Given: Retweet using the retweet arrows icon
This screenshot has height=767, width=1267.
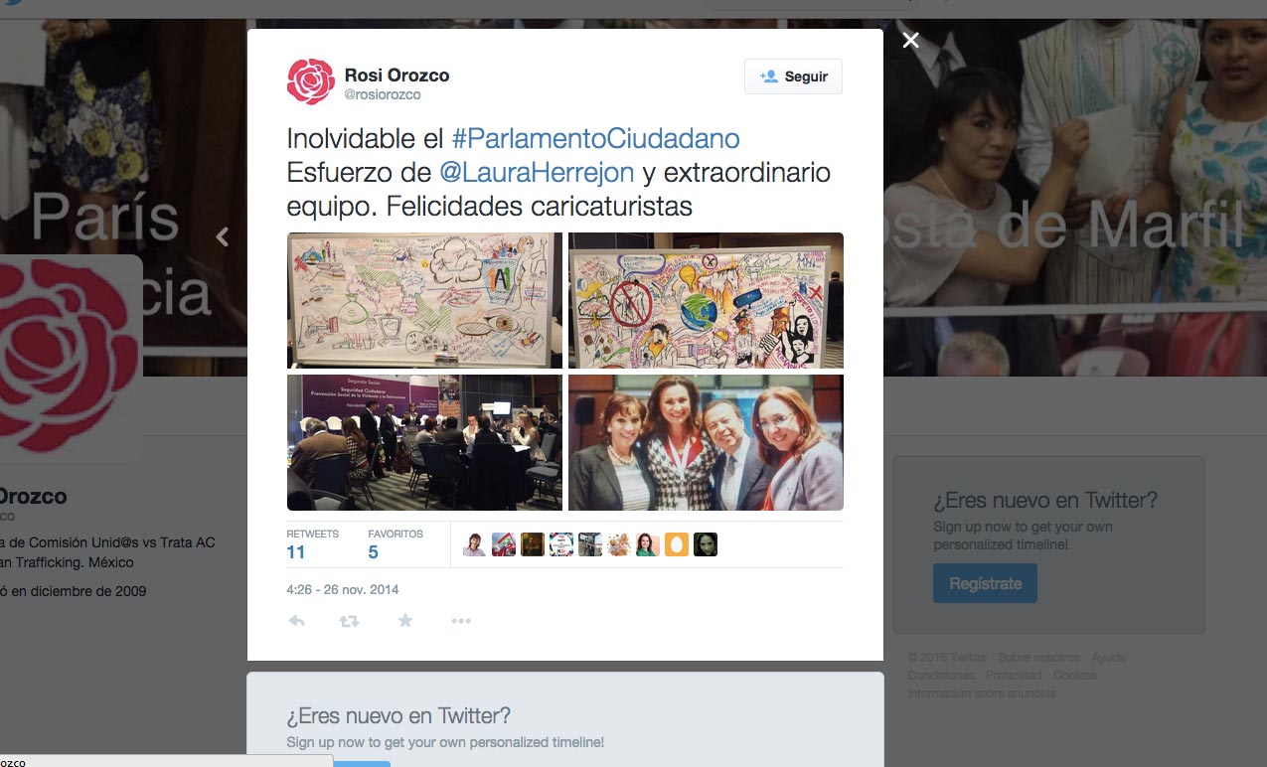Looking at the screenshot, I should pos(349,621).
